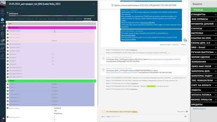Click the green ОФОРМЛЕНА stage label in feed
This screenshot has height=122, width=217.
click(151, 86)
